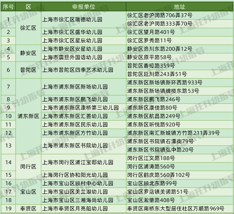234x214 pixels.
Task: Select the 闵行区 district cell
Action: click(x=29, y=166)
